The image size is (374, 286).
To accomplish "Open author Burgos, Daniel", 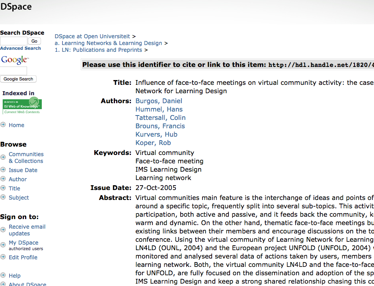I will click(x=159, y=101).
